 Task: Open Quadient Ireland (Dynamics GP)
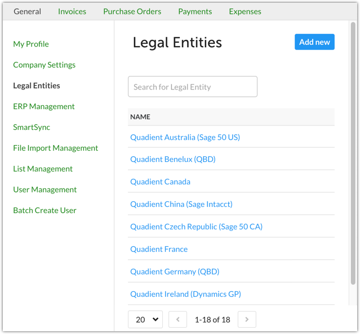(x=185, y=294)
